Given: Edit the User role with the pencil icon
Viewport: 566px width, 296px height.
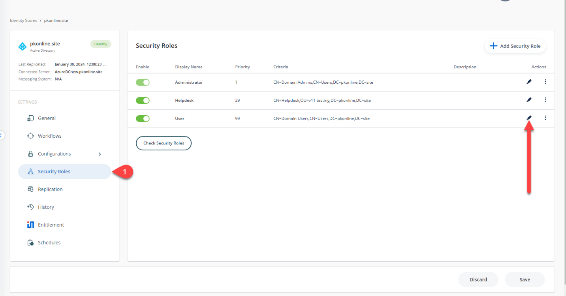Looking at the screenshot, I should [529, 118].
